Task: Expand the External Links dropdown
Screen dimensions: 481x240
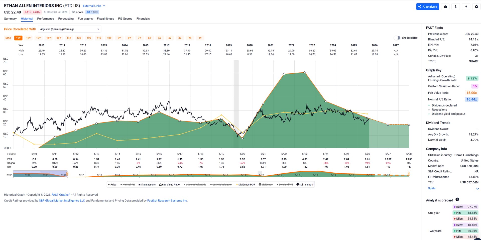Action: coord(94,6)
